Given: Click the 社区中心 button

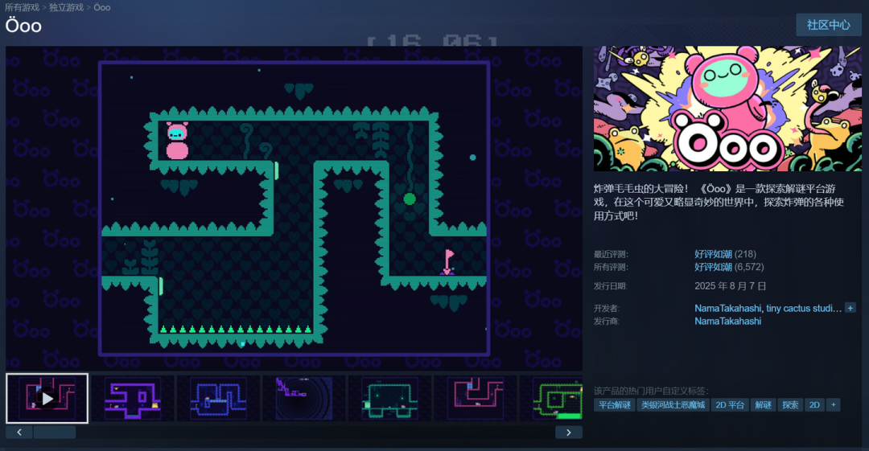Looking at the screenshot, I should (828, 25).
